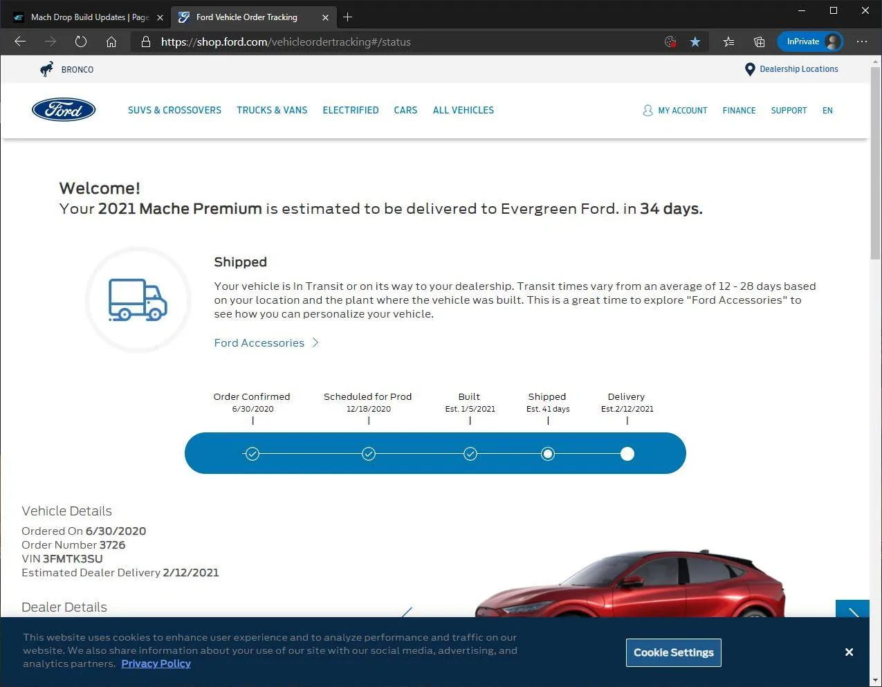882x687 pixels.
Task: Reload the page with the refresh icon
Action: point(81,42)
